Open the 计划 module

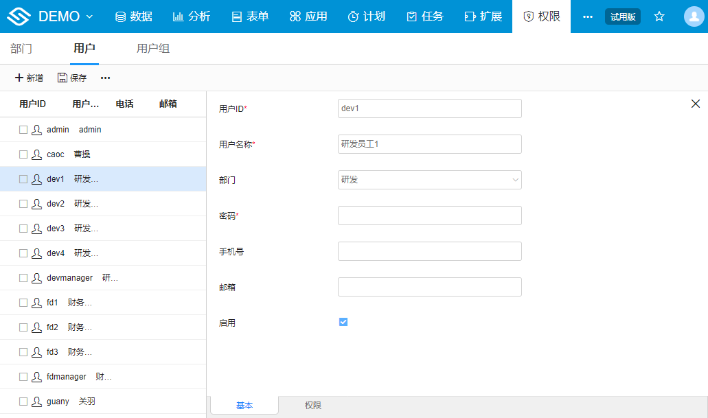click(x=367, y=16)
